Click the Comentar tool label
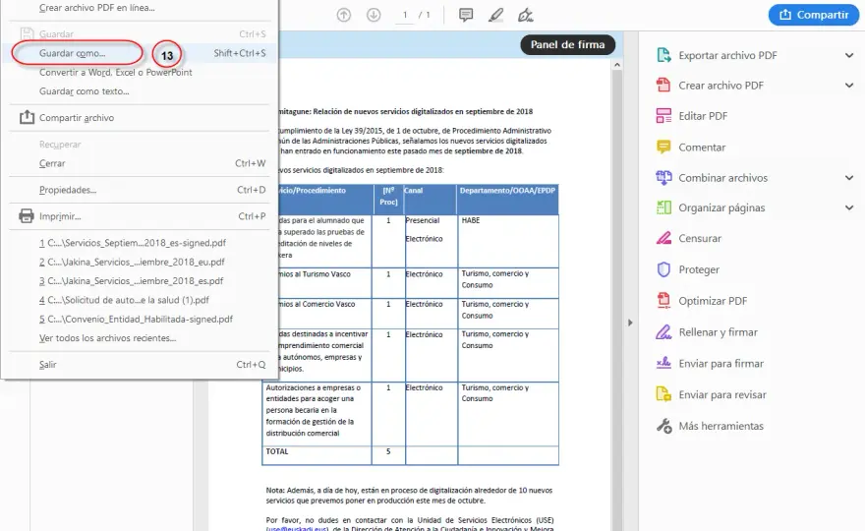Viewport: 865px width, 531px height. 702,147
